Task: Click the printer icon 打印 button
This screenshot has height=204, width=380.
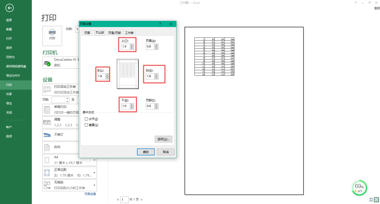Action: (x=52, y=35)
